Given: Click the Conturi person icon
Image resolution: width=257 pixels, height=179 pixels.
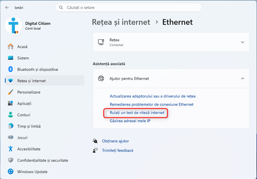Looking at the screenshot, I should coord(10,115).
